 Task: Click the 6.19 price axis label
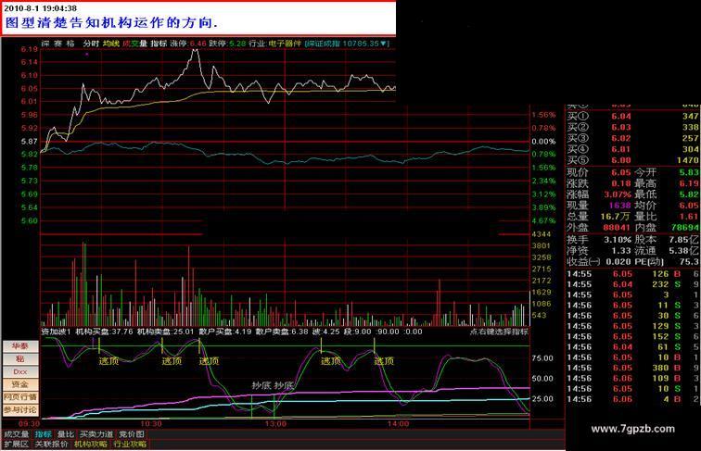(x=30, y=49)
